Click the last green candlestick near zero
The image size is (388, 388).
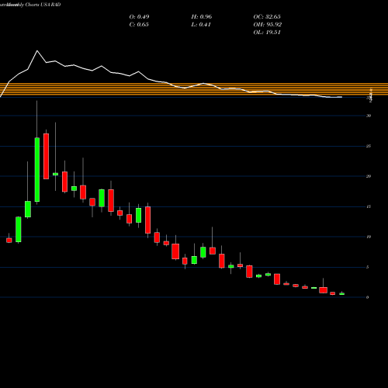coord(342,294)
